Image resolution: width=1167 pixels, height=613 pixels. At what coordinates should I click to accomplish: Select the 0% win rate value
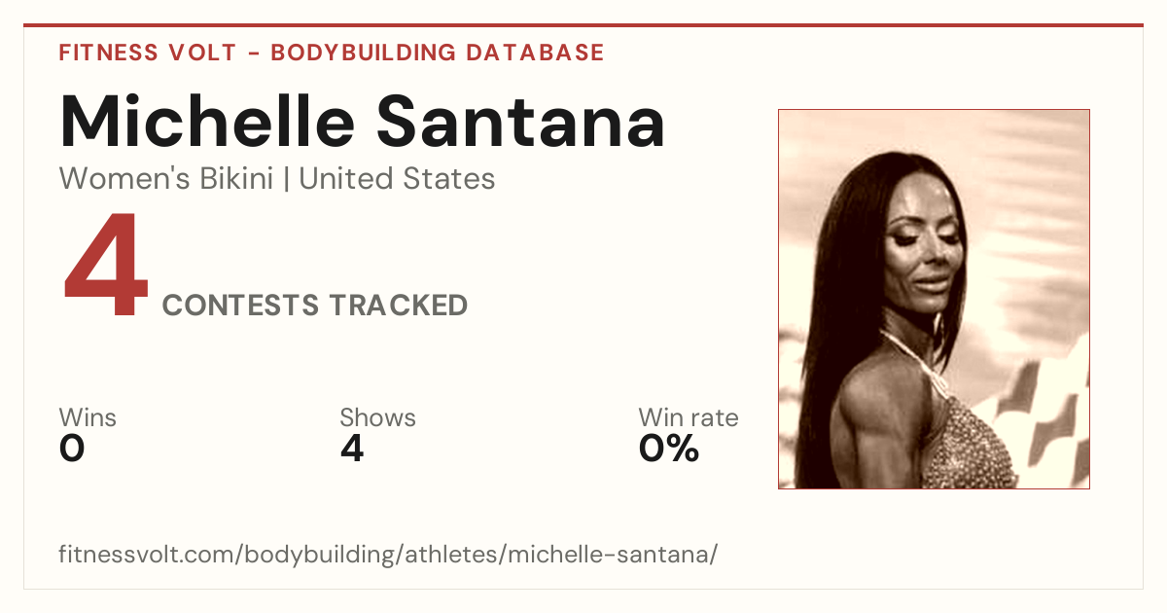669,449
